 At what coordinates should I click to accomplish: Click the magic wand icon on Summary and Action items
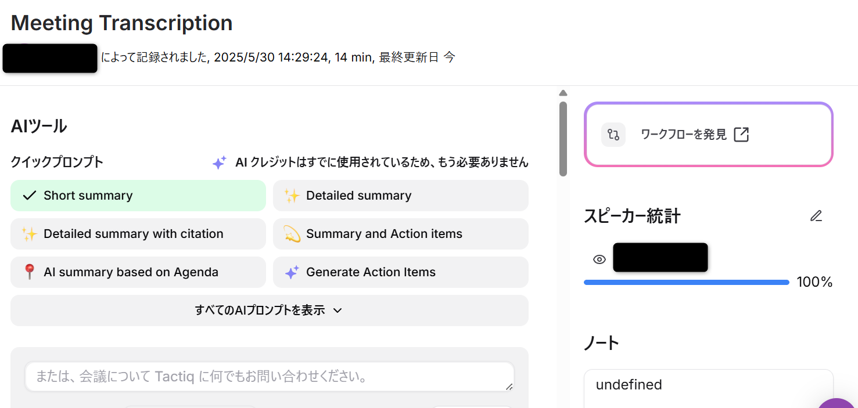point(293,233)
